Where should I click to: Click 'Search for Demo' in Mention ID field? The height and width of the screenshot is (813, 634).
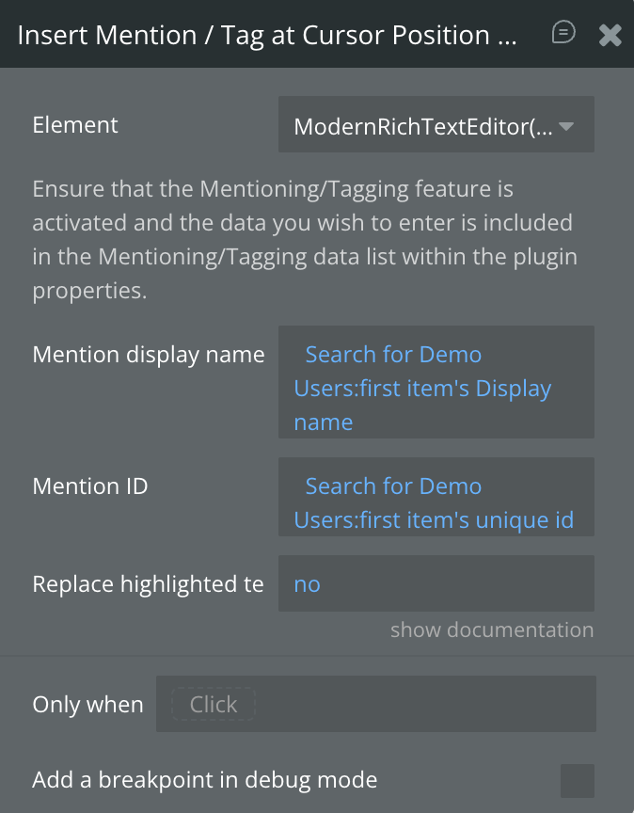point(393,486)
